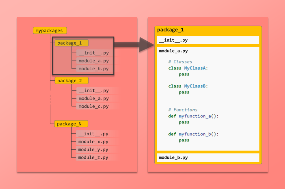Select module_c.py in the tree
285x189 pixels.
click(94, 106)
